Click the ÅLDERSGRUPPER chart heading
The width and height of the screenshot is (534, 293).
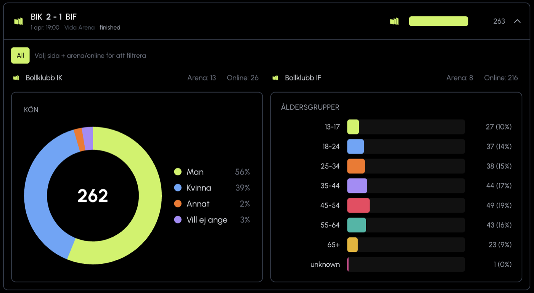(310, 107)
